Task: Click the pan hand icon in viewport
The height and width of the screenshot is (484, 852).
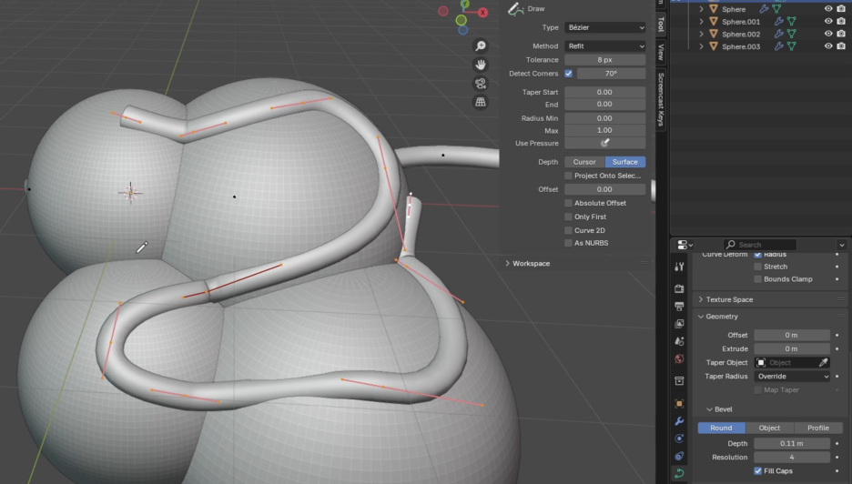Action: coord(481,65)
